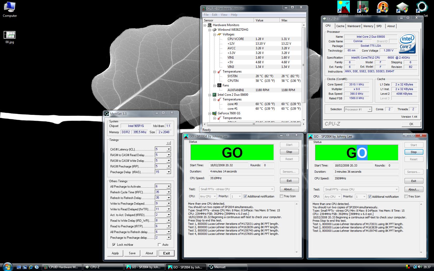Click the Memset taskbar button
Viewport: 434px width, 271px height.
227,267
